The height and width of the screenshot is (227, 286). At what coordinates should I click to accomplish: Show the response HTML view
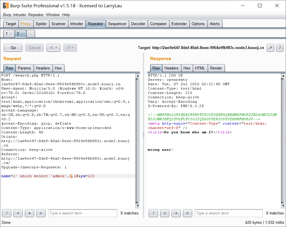[x=200, y=68]
